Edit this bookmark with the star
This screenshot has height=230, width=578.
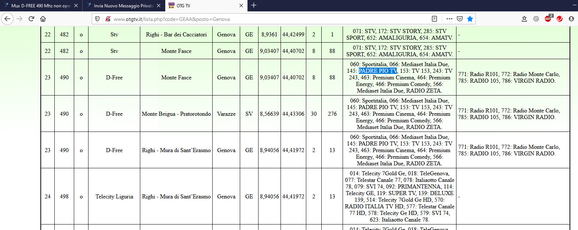(470, 19)
